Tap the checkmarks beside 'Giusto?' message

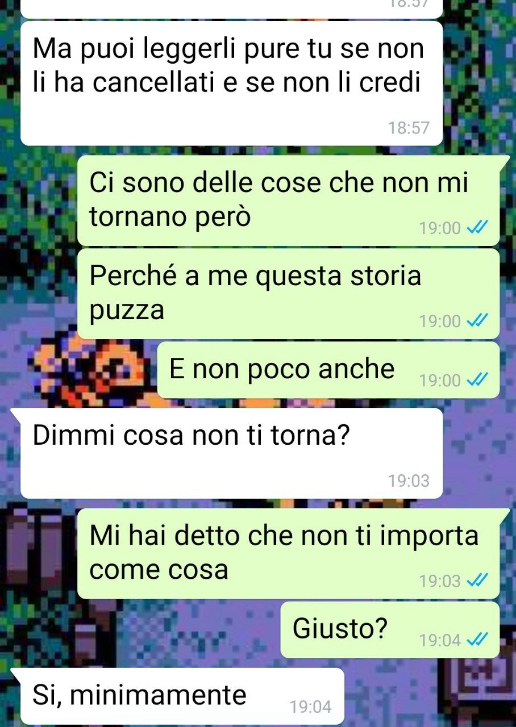pos(476,640)
